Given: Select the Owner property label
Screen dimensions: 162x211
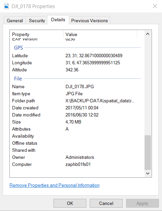Looking at the screenshot, I should (18, 157).
